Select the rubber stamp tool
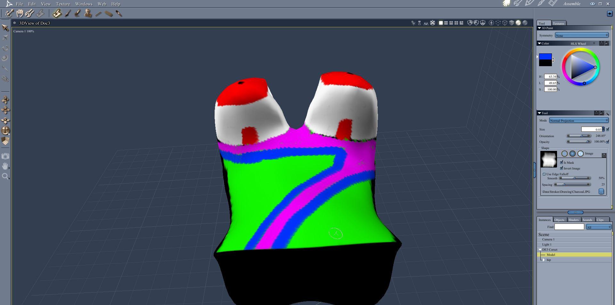Viewport: 615px width, 305px height. coord(88,13)
